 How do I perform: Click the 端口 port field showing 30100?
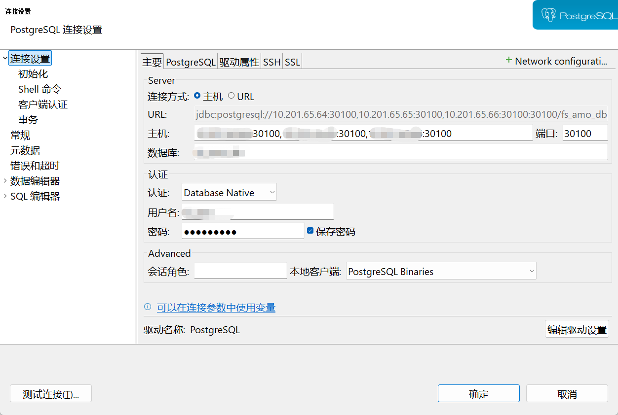(585, 133)
